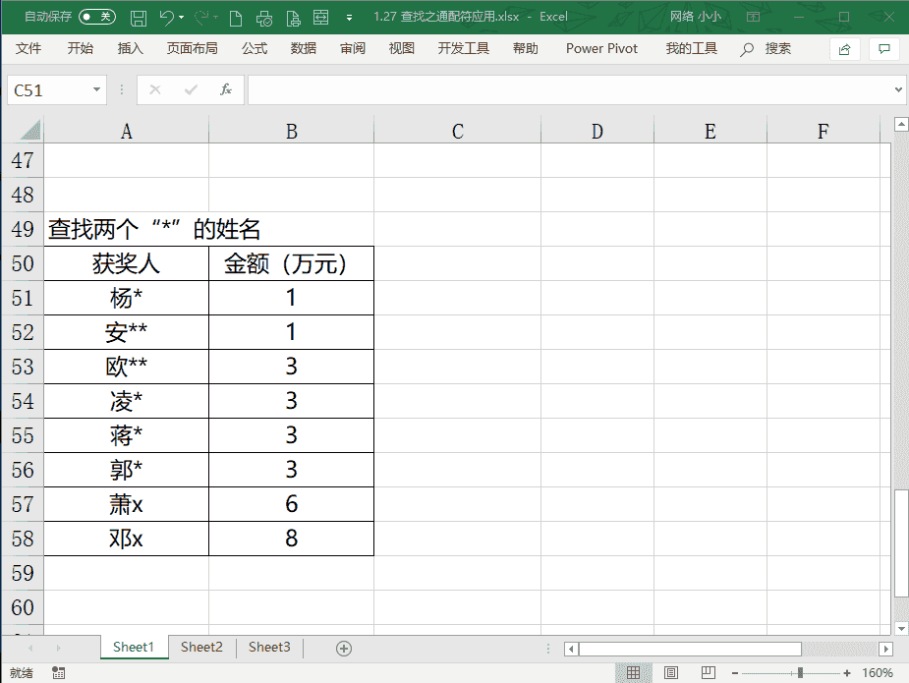Image resolution: width=909 pixels, height=683 pixels.
Task: Switch to the 视图 ribbon tab
Action: click(x=401, y=49)
